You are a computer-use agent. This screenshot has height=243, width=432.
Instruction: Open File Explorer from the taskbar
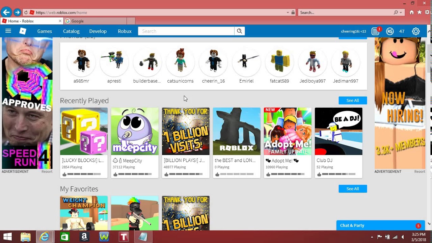click(x=26, y=237)
